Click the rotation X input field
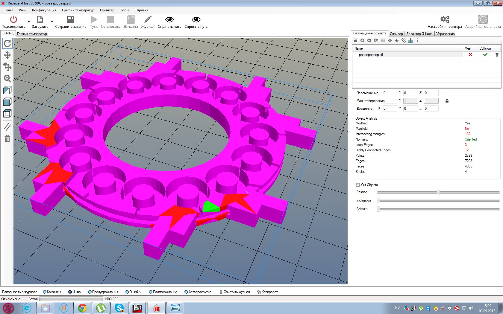 click(390, 109)
